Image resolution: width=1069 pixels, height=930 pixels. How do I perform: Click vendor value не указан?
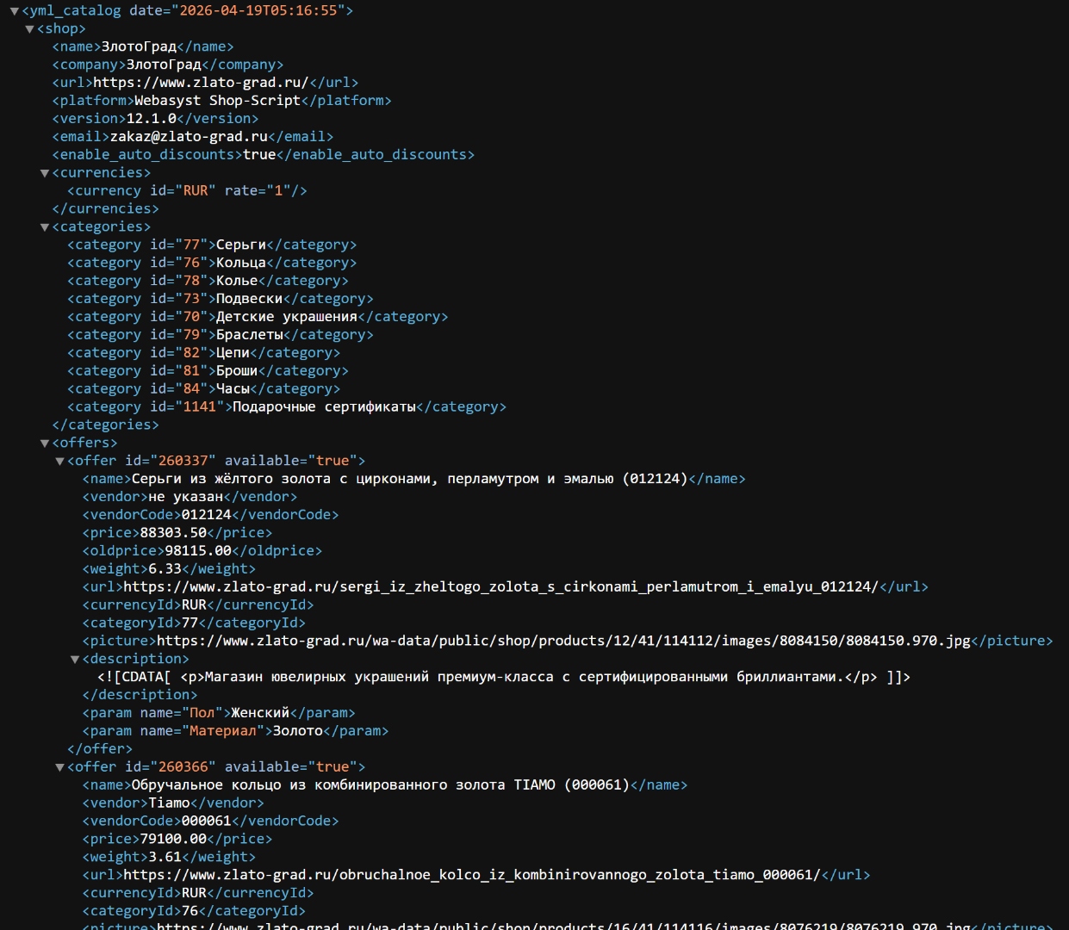pyautogui.click(x=185, y=498)
